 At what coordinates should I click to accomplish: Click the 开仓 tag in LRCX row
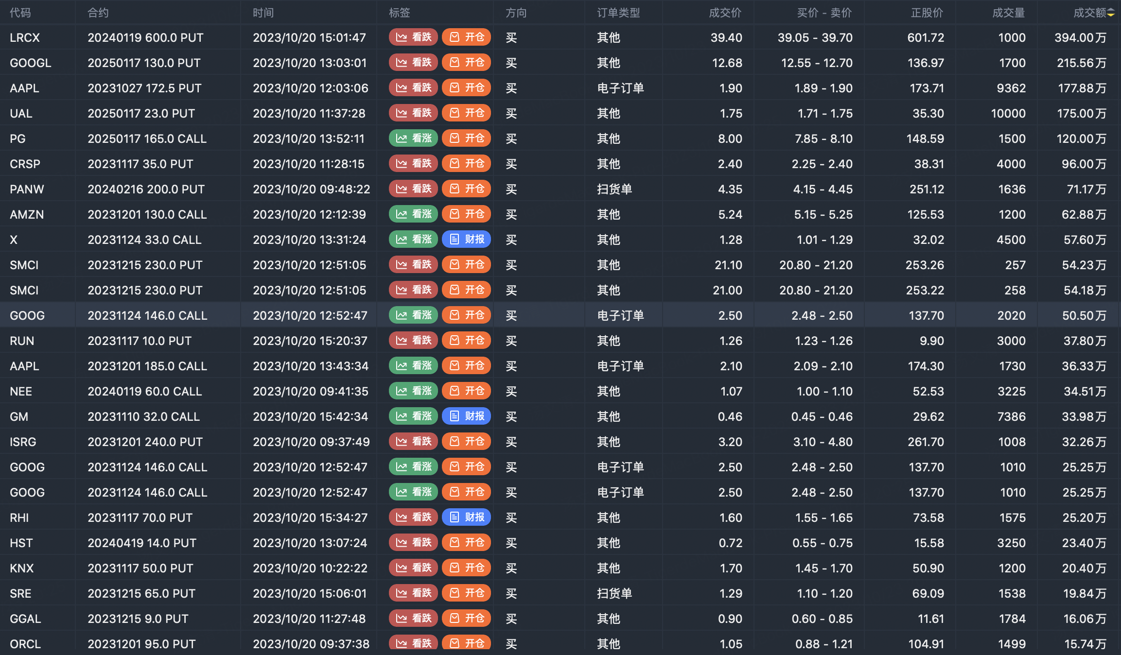[x=466, y=37]
